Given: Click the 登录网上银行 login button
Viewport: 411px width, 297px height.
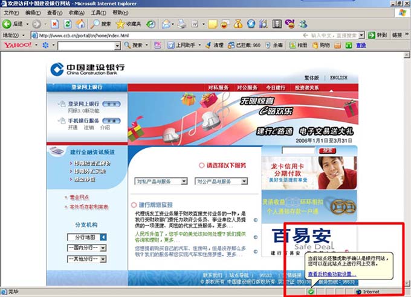Looking at the screenshot, I should [x=111, y=104].
